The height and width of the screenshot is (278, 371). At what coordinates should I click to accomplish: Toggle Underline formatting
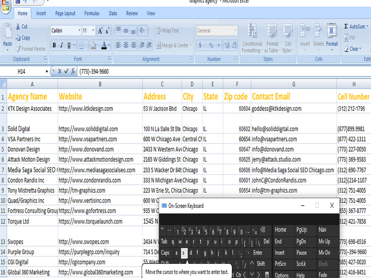pos(69,45)
